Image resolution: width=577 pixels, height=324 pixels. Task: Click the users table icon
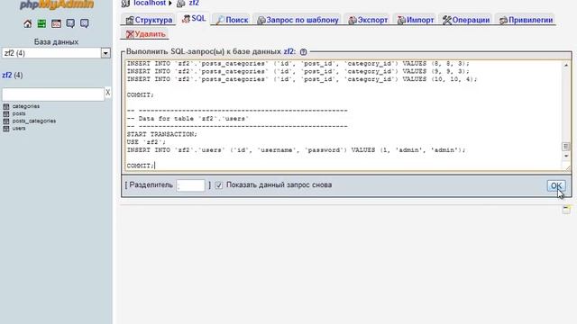tap(6, 128)
